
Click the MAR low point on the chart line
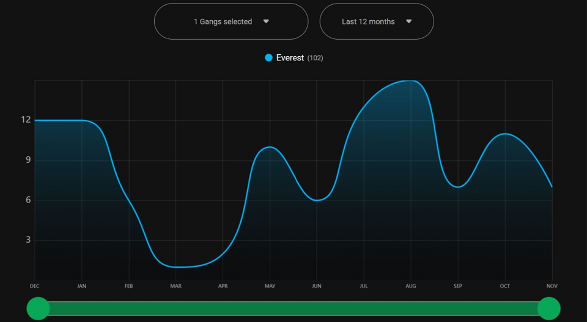(176, 267)
